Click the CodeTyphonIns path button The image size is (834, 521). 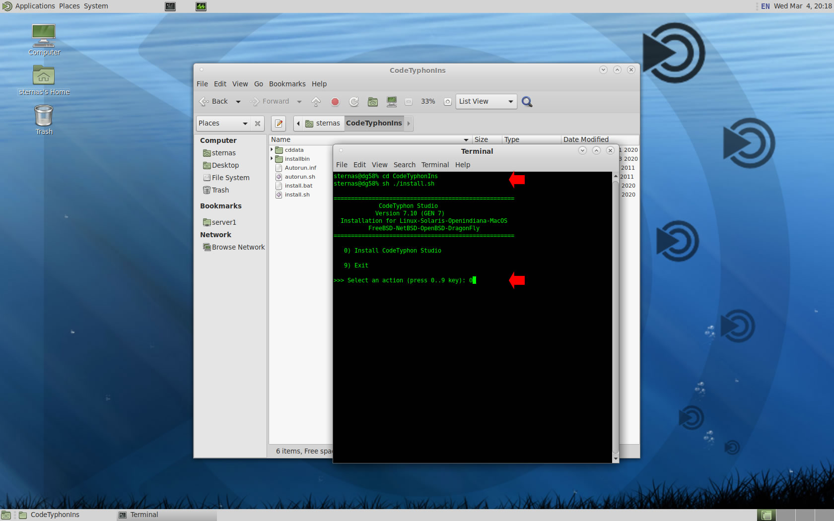374,124
